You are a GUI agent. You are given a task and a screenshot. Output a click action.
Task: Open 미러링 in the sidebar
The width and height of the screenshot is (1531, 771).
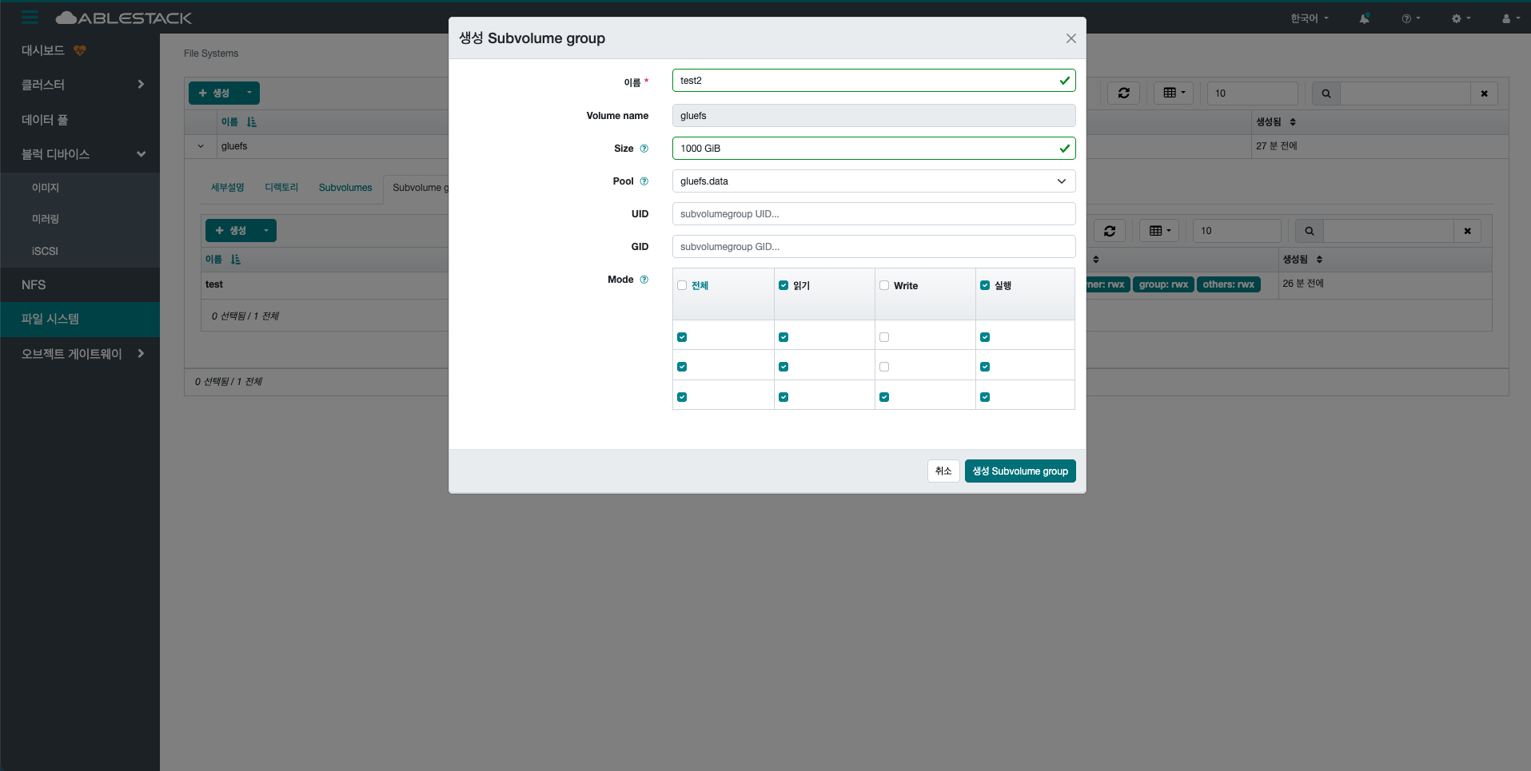[x=46, y=219]
